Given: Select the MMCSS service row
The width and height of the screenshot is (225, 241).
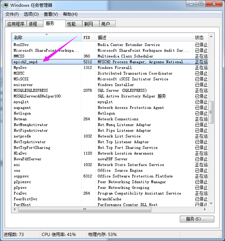Looking at the screenshot, I should pyautogui.click(x=110, y=56).
